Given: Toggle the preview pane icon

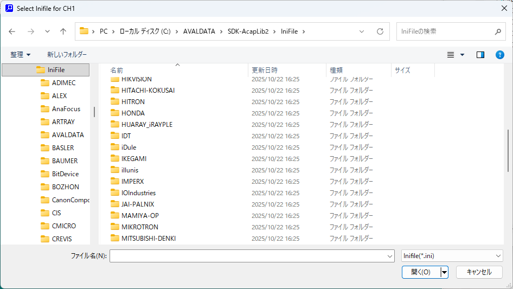Looking at the screenshot, I should tap(480, 55).
